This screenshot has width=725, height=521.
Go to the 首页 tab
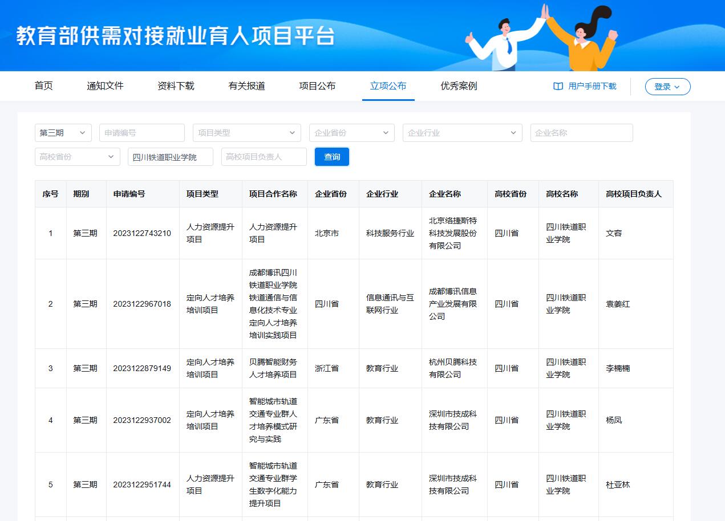(x=44, y=86)
